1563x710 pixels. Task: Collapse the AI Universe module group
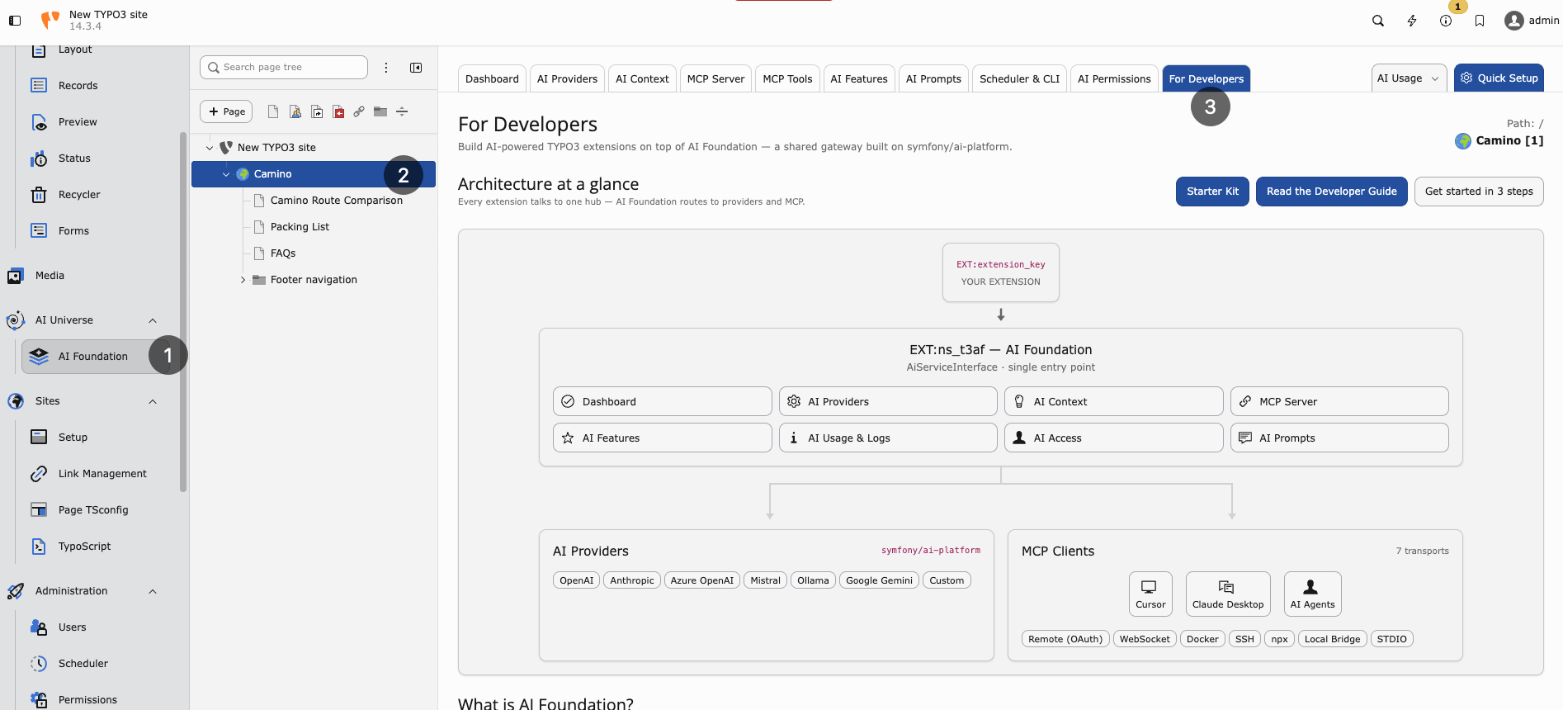pyautogui.click(x=153, y=320)
